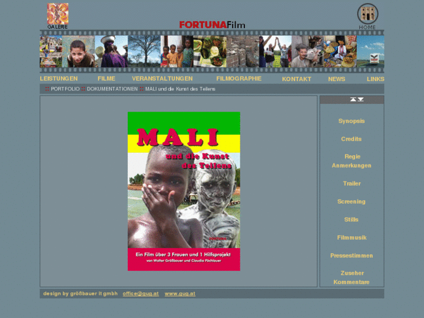Screen dimensions: 424x318
Task: Click the sidebar scroll-down arrow
Action: click(x=361, y=100)
